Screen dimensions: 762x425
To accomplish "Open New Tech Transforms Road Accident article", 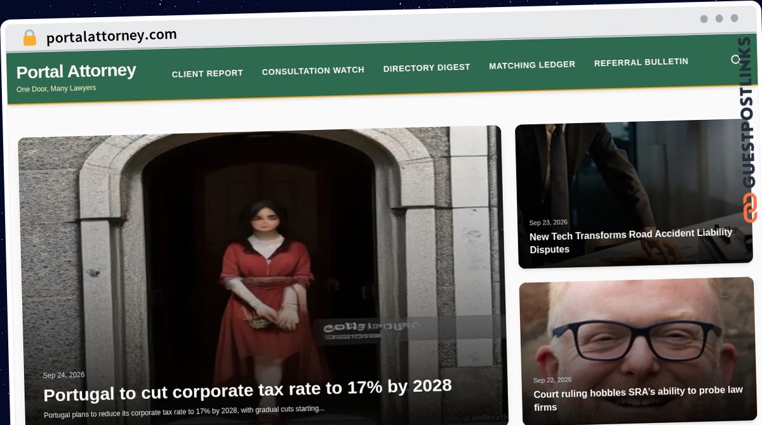I will point(631,241).
